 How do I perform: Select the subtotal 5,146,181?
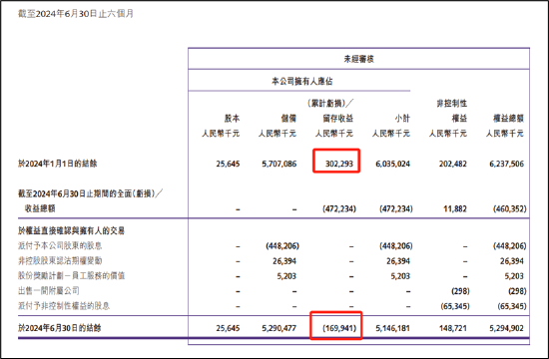point(393,328)
